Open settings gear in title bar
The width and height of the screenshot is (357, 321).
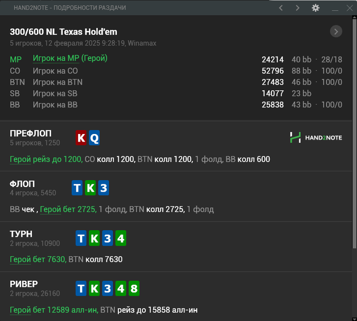click(316, 8)
